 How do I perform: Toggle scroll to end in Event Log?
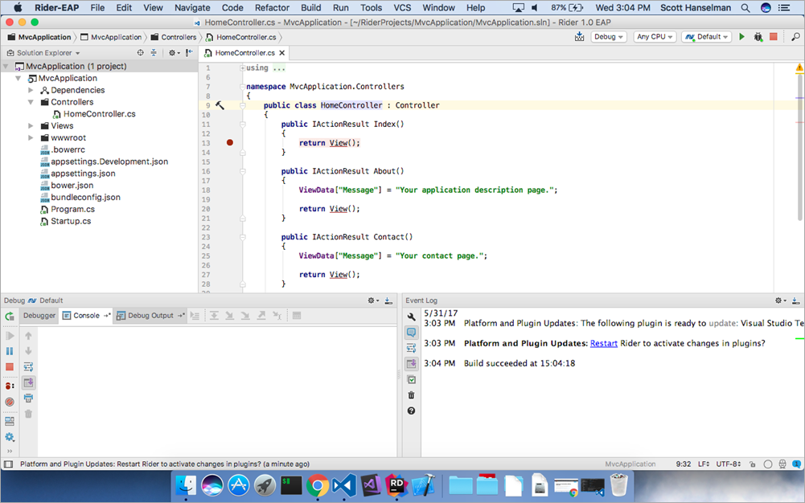coord(411,364)
